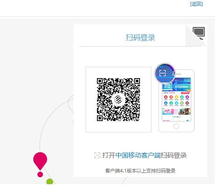
Task: Click the 客户端4.1版本 support note
Action: (140, 171)
